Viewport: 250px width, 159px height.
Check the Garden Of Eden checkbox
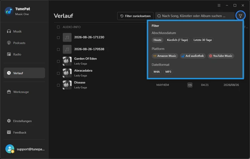click(58, 61)
